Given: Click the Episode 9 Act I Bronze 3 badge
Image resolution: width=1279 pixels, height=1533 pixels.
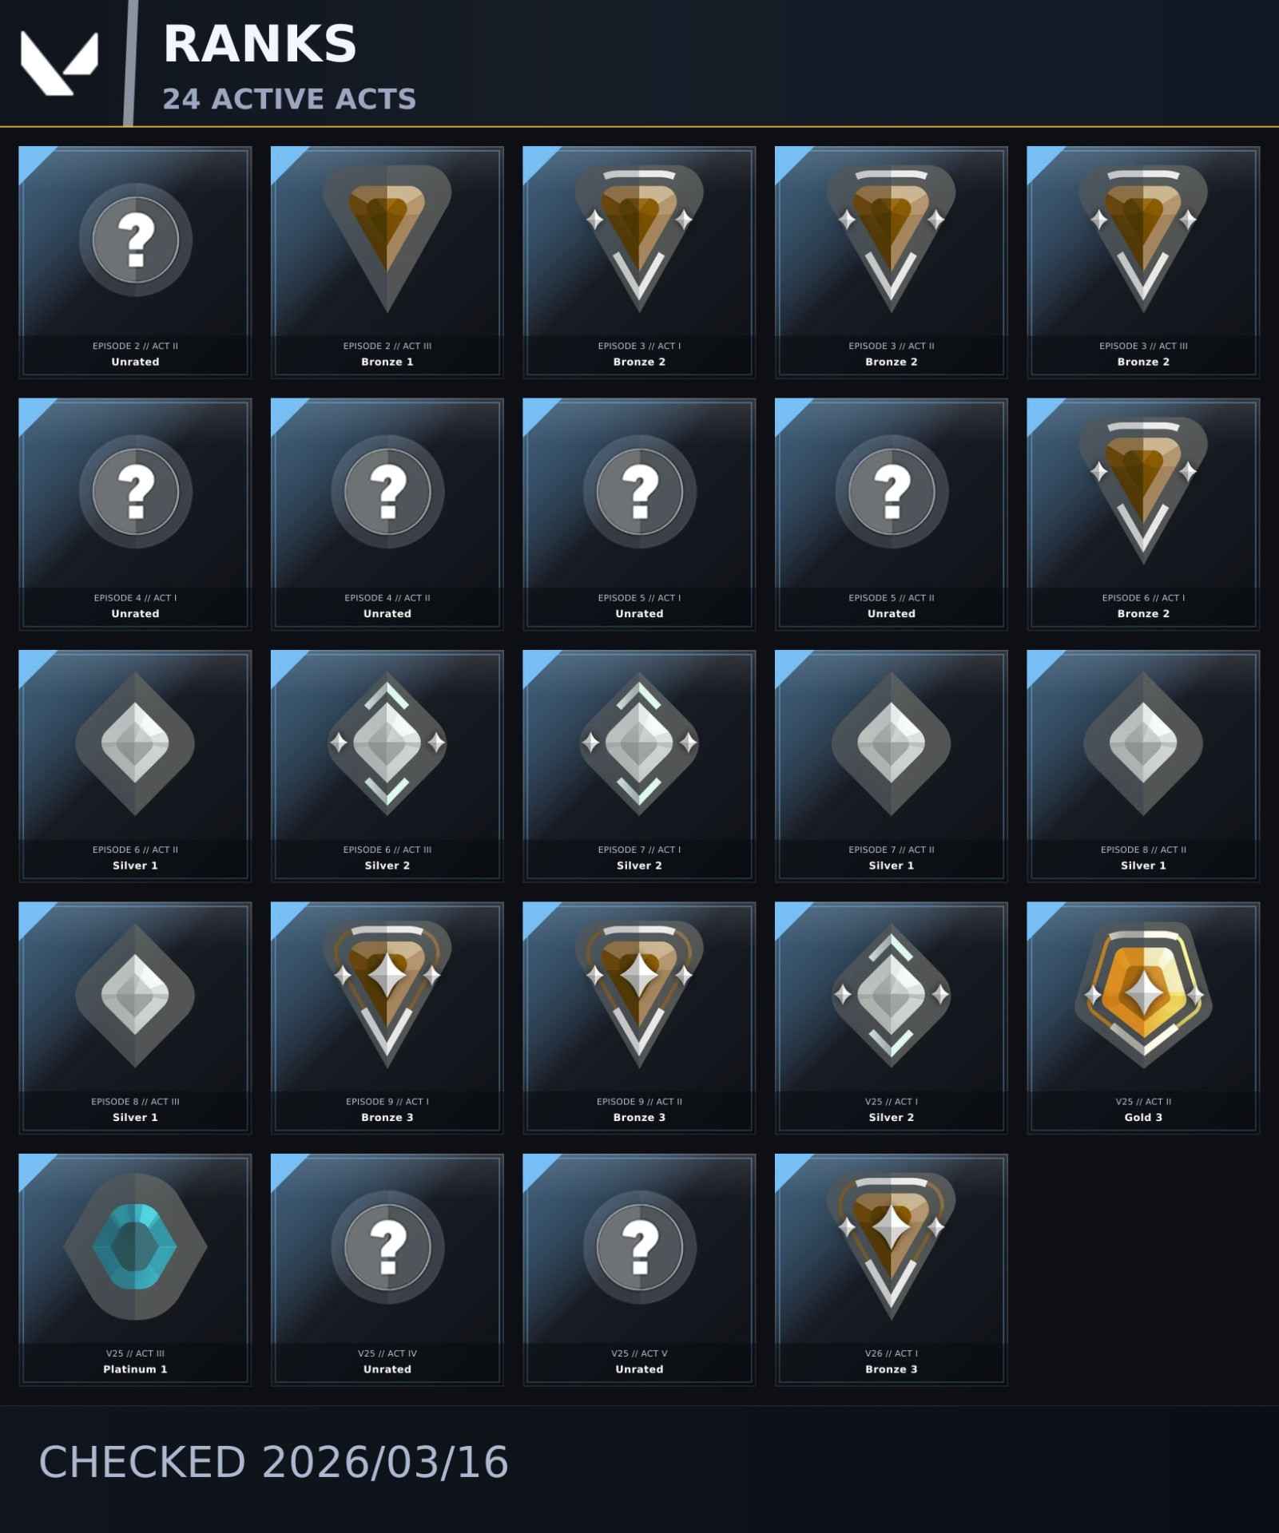Looking at the screenshot, I should coord(387,995).
